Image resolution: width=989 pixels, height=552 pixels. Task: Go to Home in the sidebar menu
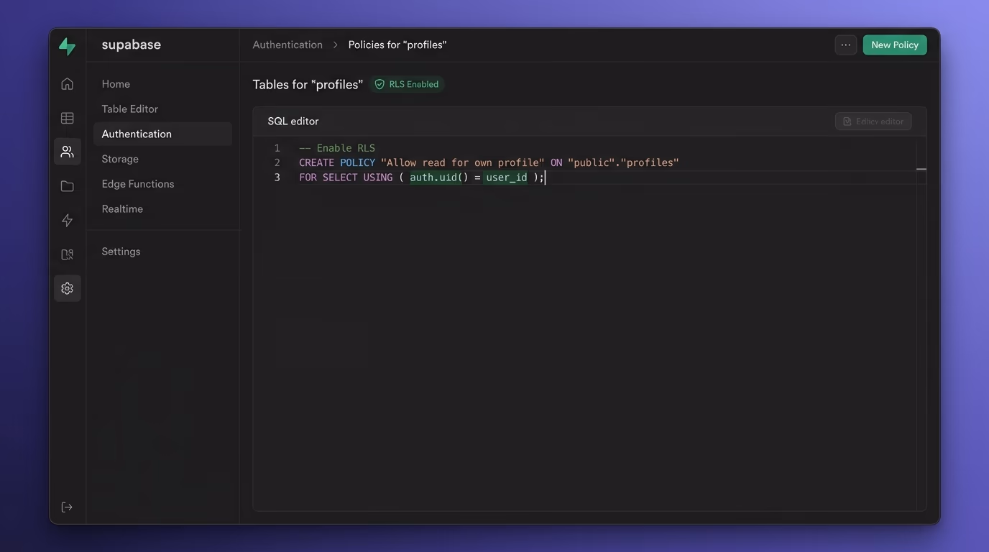116,84
